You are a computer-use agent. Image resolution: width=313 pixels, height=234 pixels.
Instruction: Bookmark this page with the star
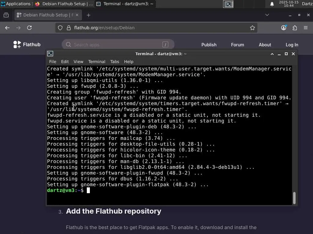[x=252, y=28]
